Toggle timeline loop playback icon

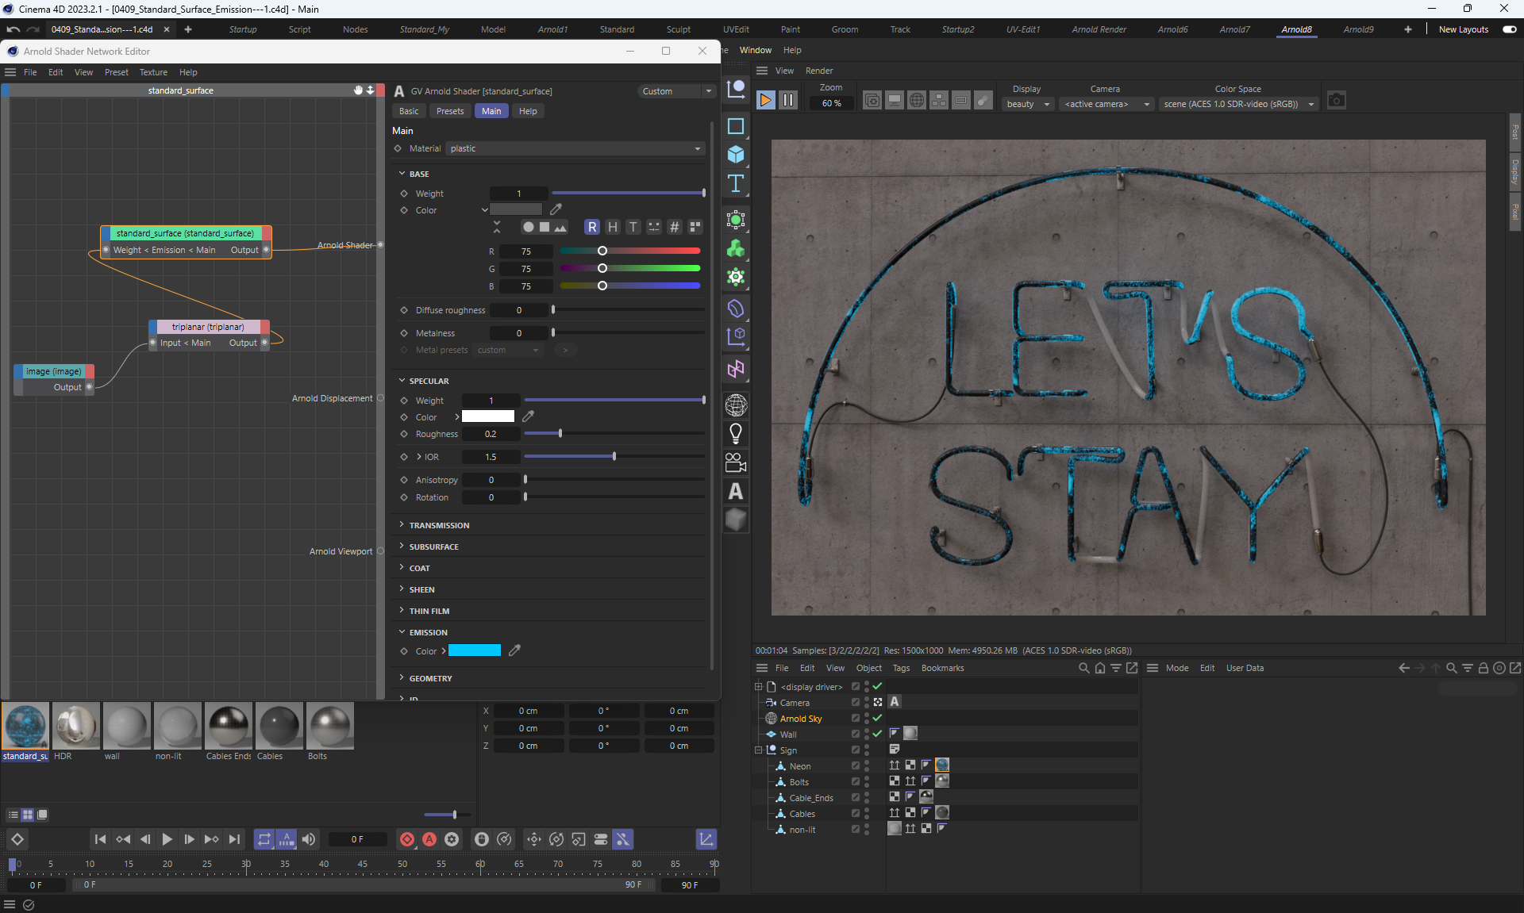click(264, 839)
